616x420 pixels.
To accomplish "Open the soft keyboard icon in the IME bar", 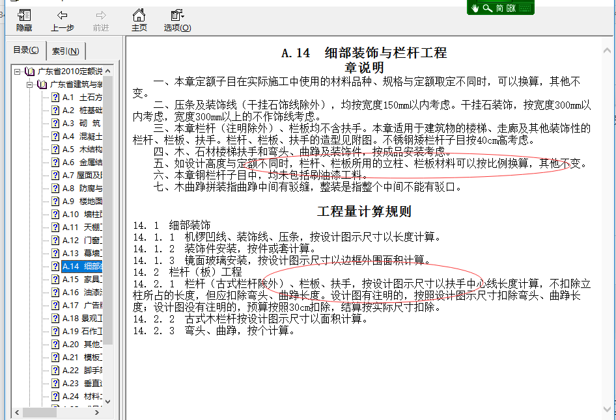I will point(524,8).
